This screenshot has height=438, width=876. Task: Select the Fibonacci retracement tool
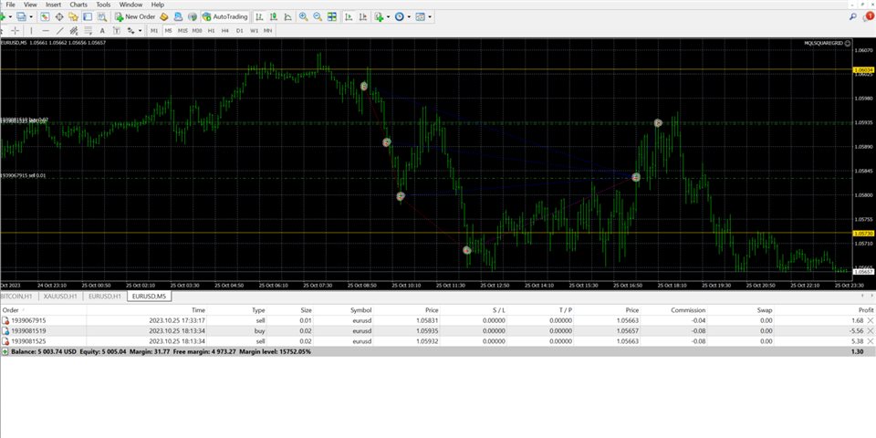click(x=89, y=31)
